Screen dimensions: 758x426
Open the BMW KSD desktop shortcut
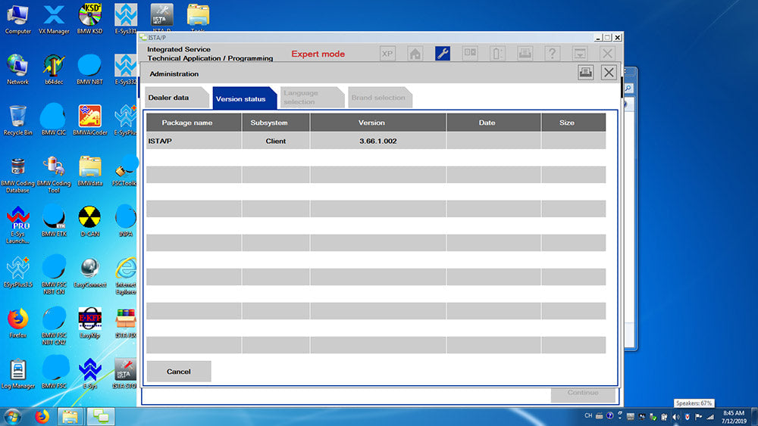click(90, 18)
